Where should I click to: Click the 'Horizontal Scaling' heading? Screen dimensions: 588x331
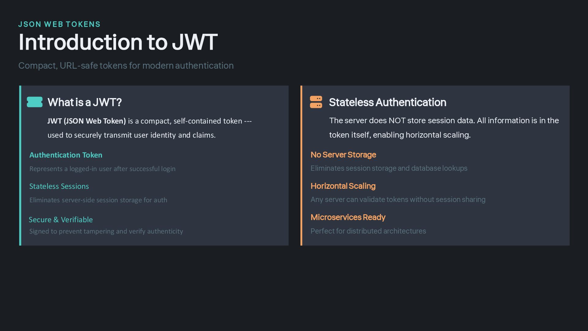pos(343,186)
